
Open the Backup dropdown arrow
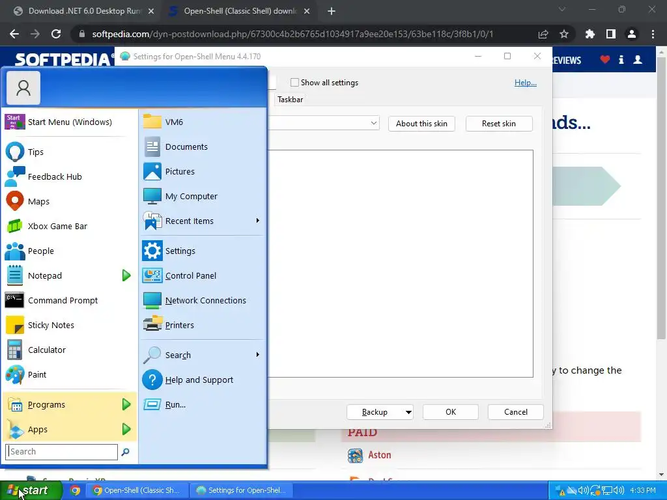(x=408, y=412)
